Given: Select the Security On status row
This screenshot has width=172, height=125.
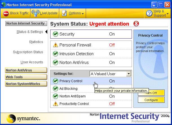Looking at the screenshot, I should [x=91, y=34].
